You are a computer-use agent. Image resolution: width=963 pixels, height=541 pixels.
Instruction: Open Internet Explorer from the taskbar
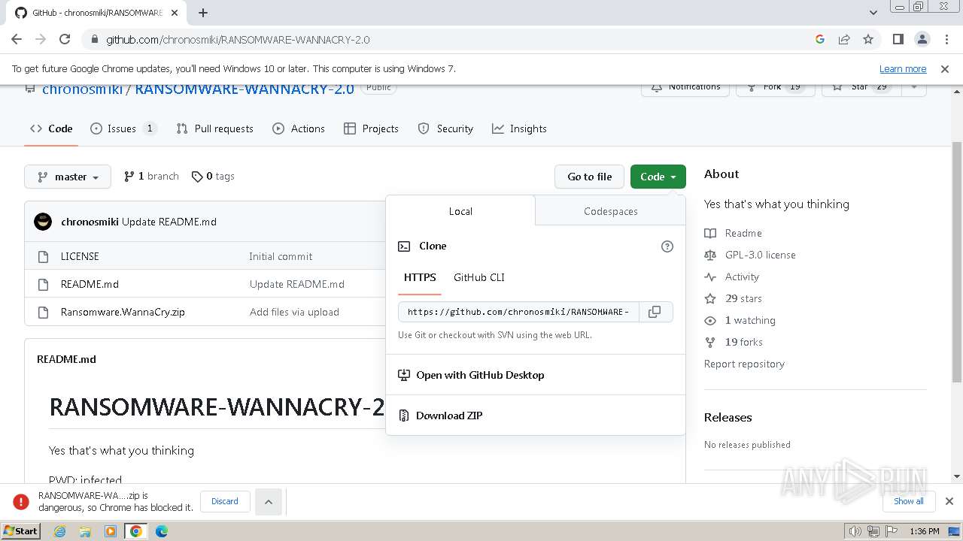click(60, 531)
